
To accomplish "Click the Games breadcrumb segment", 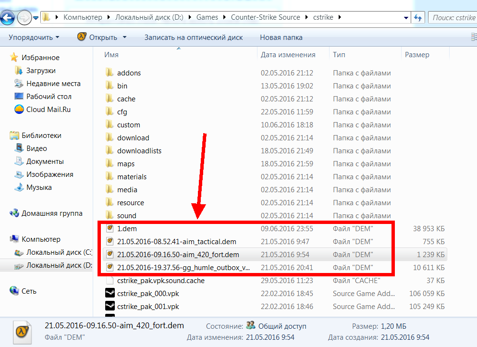I will click(x=207, y=17).
